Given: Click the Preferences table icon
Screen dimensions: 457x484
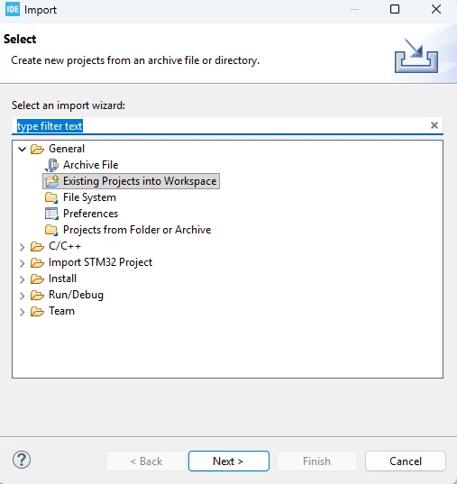Looking at the screenshot, I should [51, 214].
